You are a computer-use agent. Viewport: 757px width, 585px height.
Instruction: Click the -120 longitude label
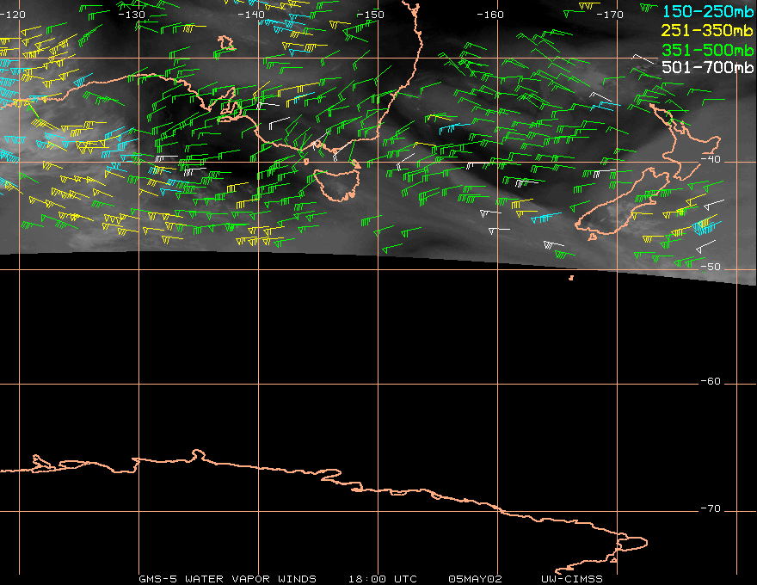(x=12, y=15)
